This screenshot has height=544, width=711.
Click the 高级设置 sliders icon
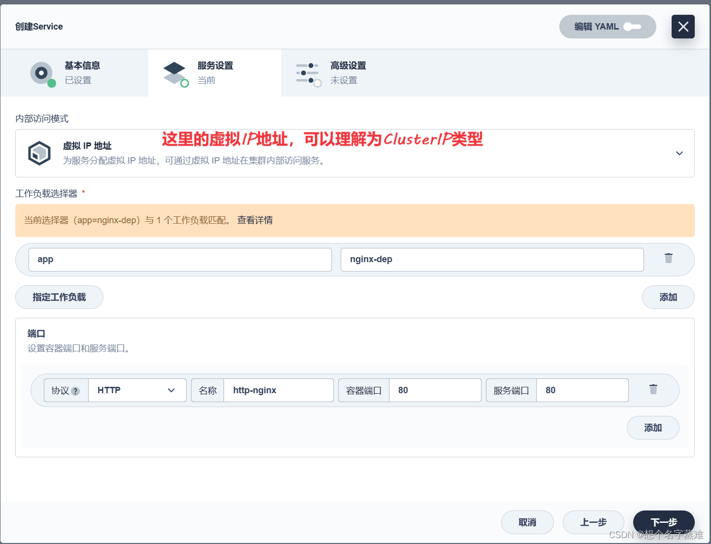pos(308,74)
